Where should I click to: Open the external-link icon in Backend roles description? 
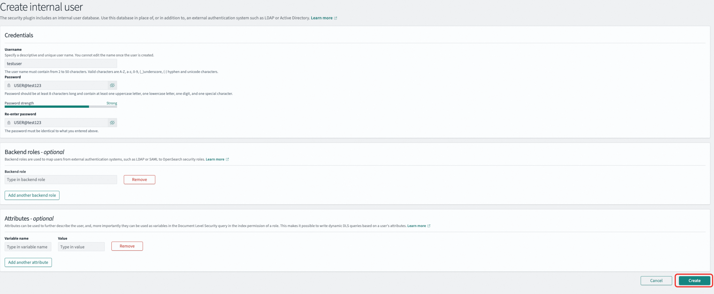(227, 159)
